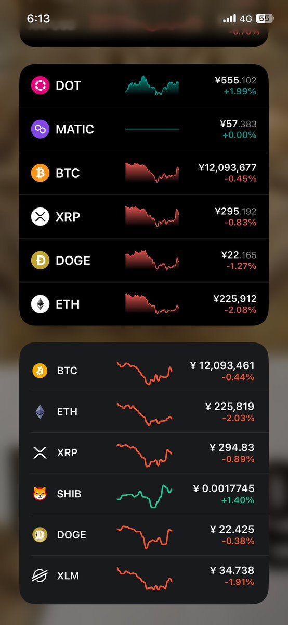Tap the ¥12,093,677 BTC price

click(x=228, y=167)
